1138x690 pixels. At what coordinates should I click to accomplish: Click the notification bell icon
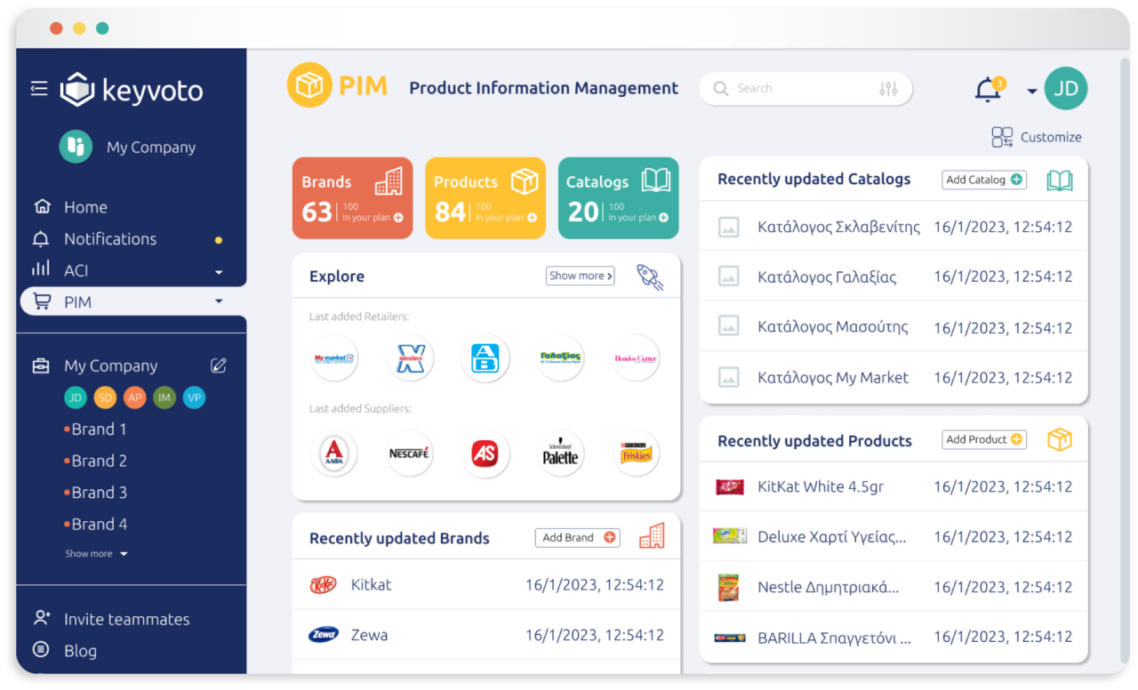click(x=987, y=91)
